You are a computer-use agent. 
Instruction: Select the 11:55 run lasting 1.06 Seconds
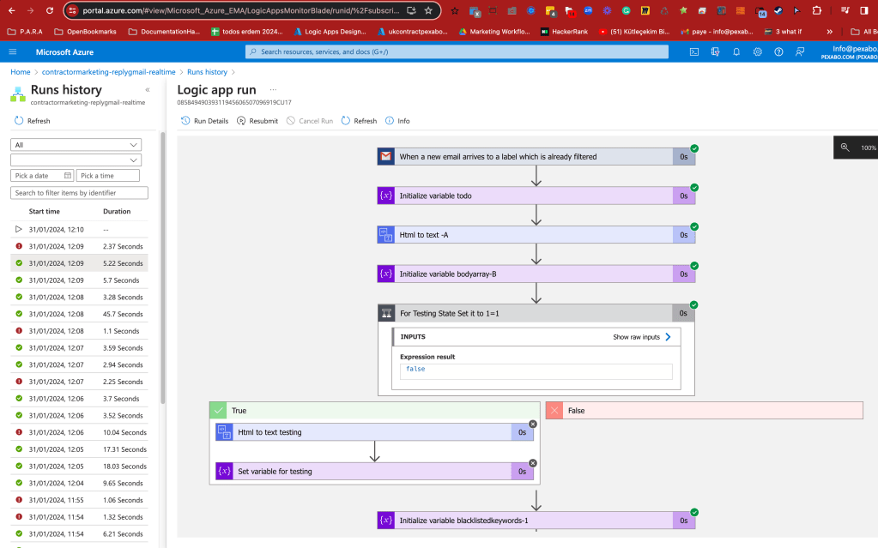[80, 500]
